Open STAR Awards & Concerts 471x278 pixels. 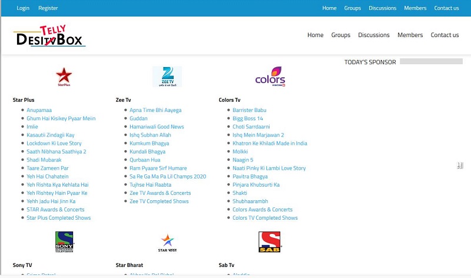(55, 209)
